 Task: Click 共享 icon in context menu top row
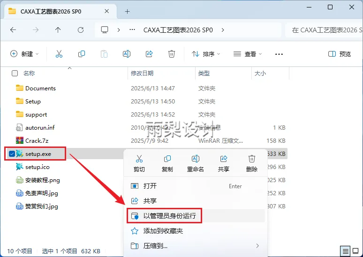coord(224,163)
